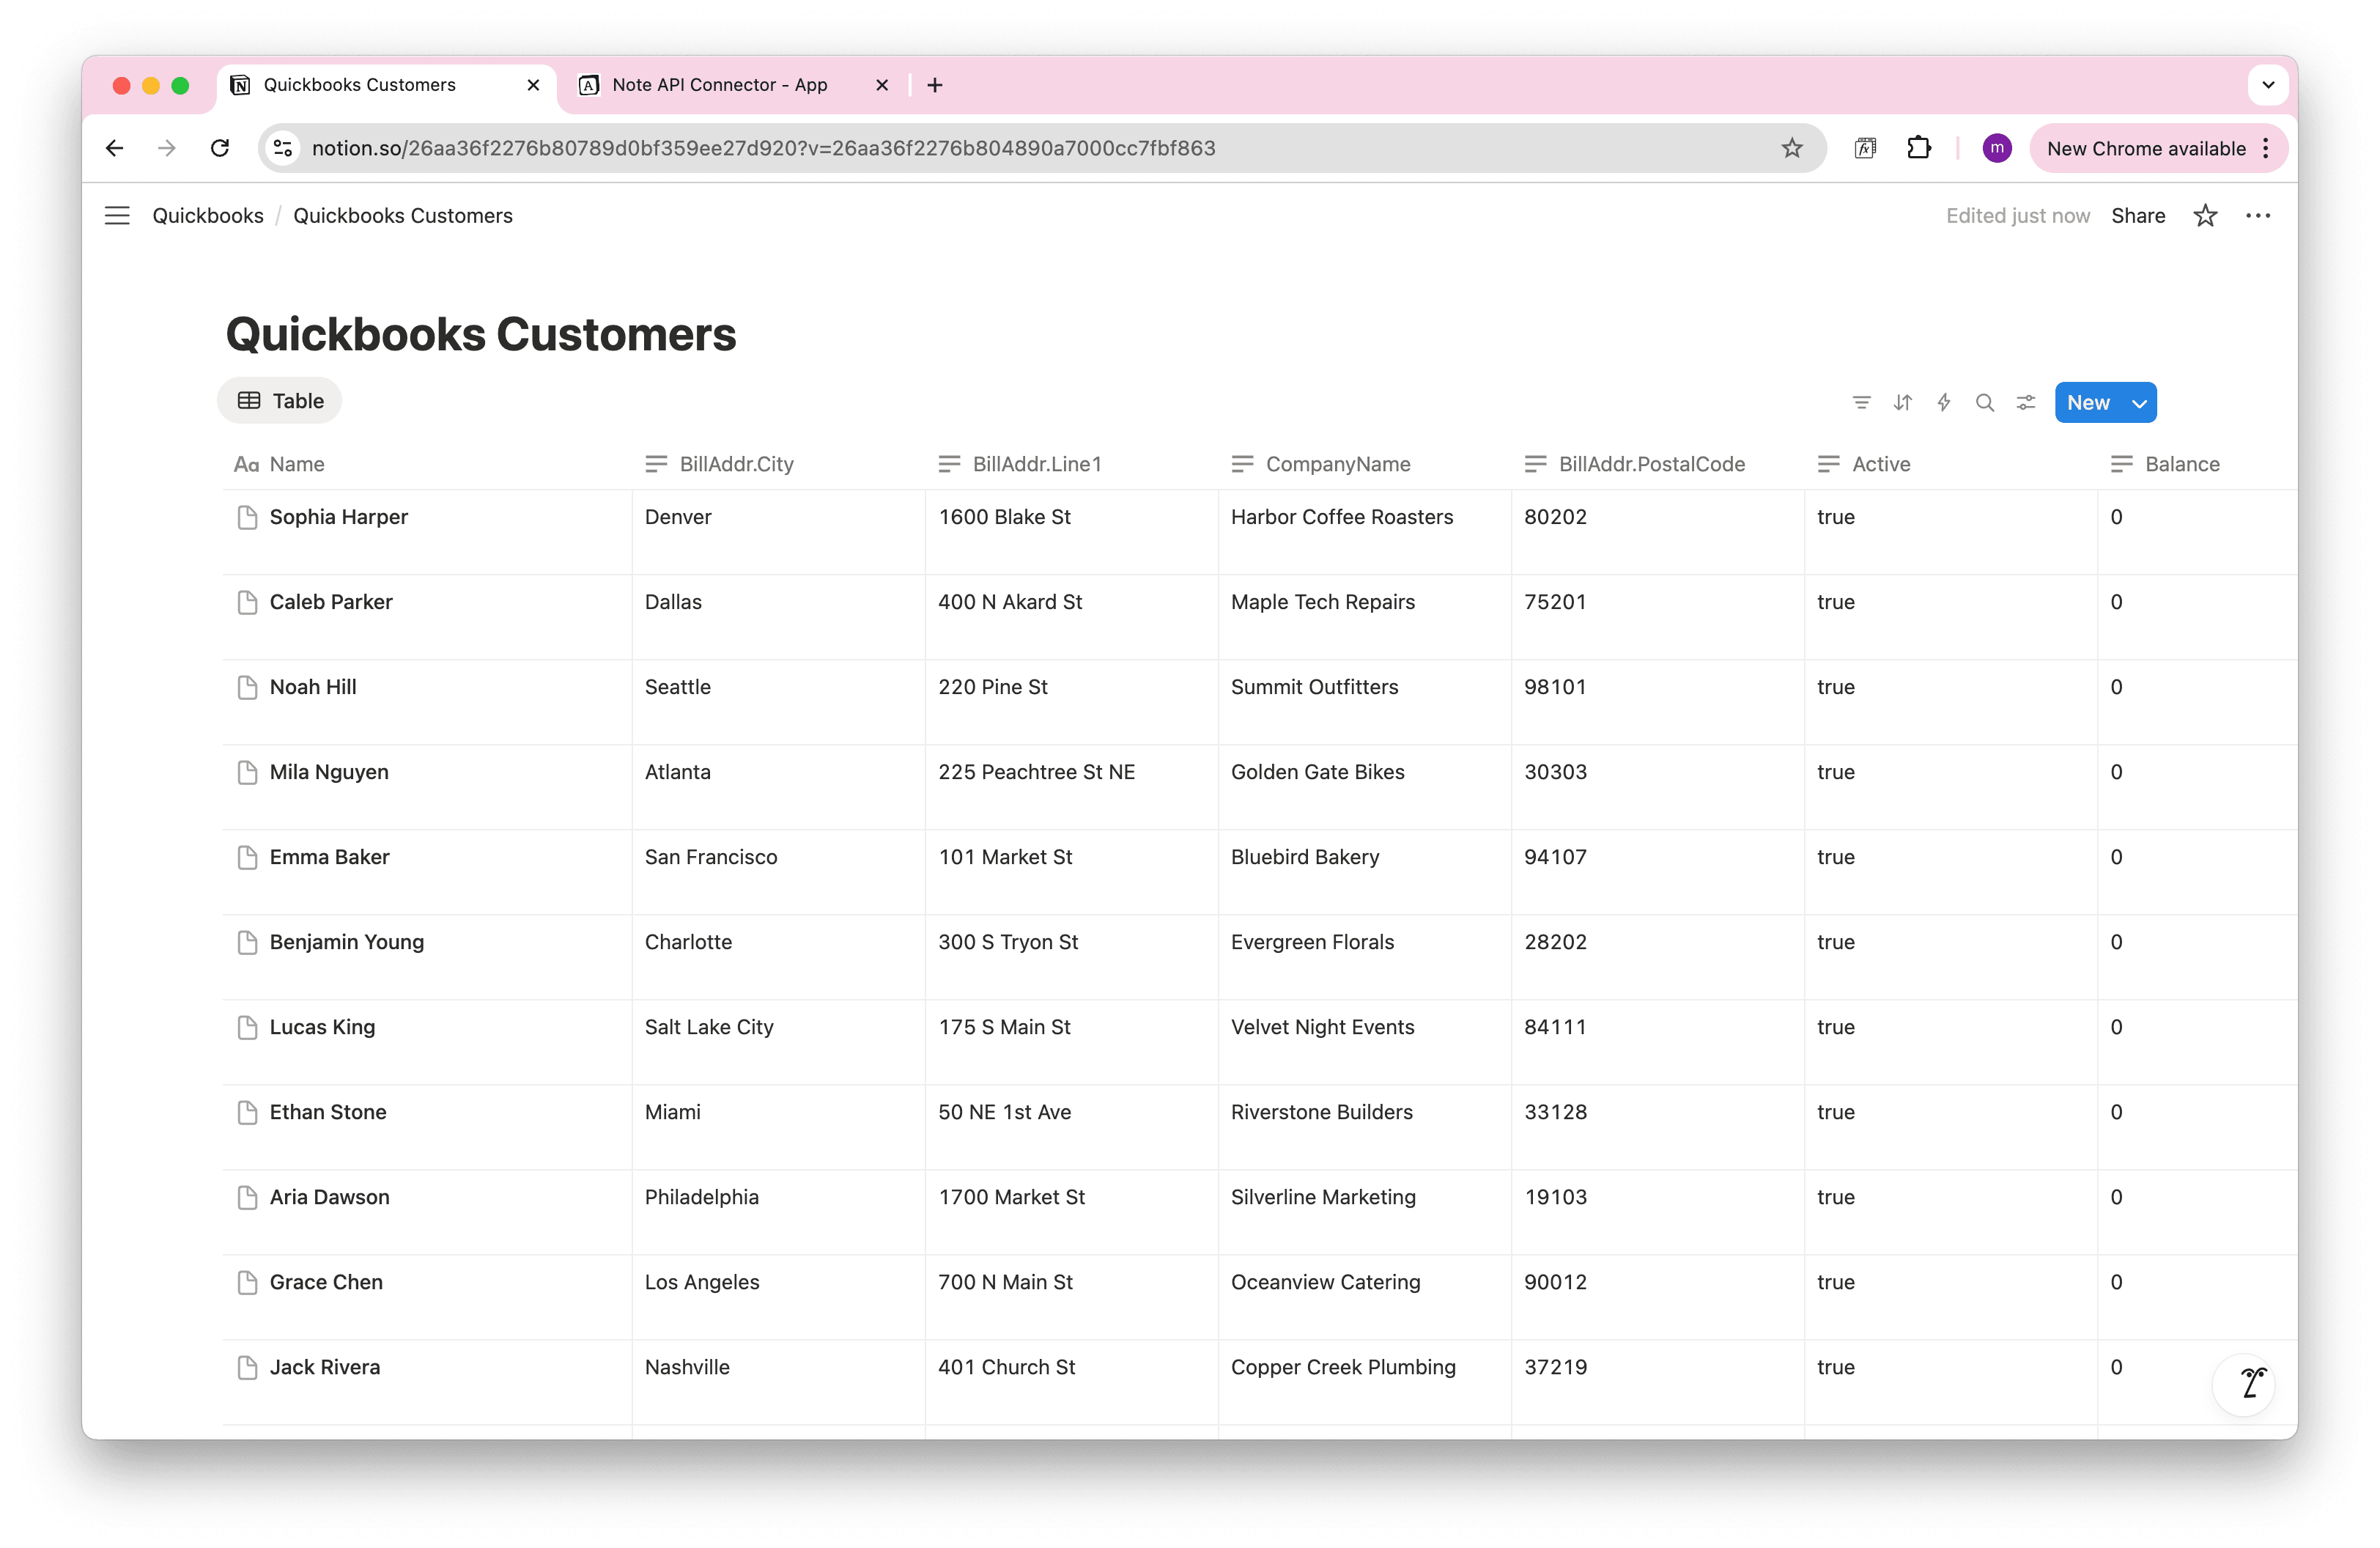2380x1548 pixels.
Task: Favorite this page with the star icon
Action: pos(2205,215)
